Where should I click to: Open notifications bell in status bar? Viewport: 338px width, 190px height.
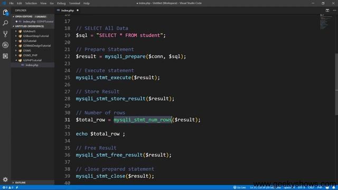333,187
